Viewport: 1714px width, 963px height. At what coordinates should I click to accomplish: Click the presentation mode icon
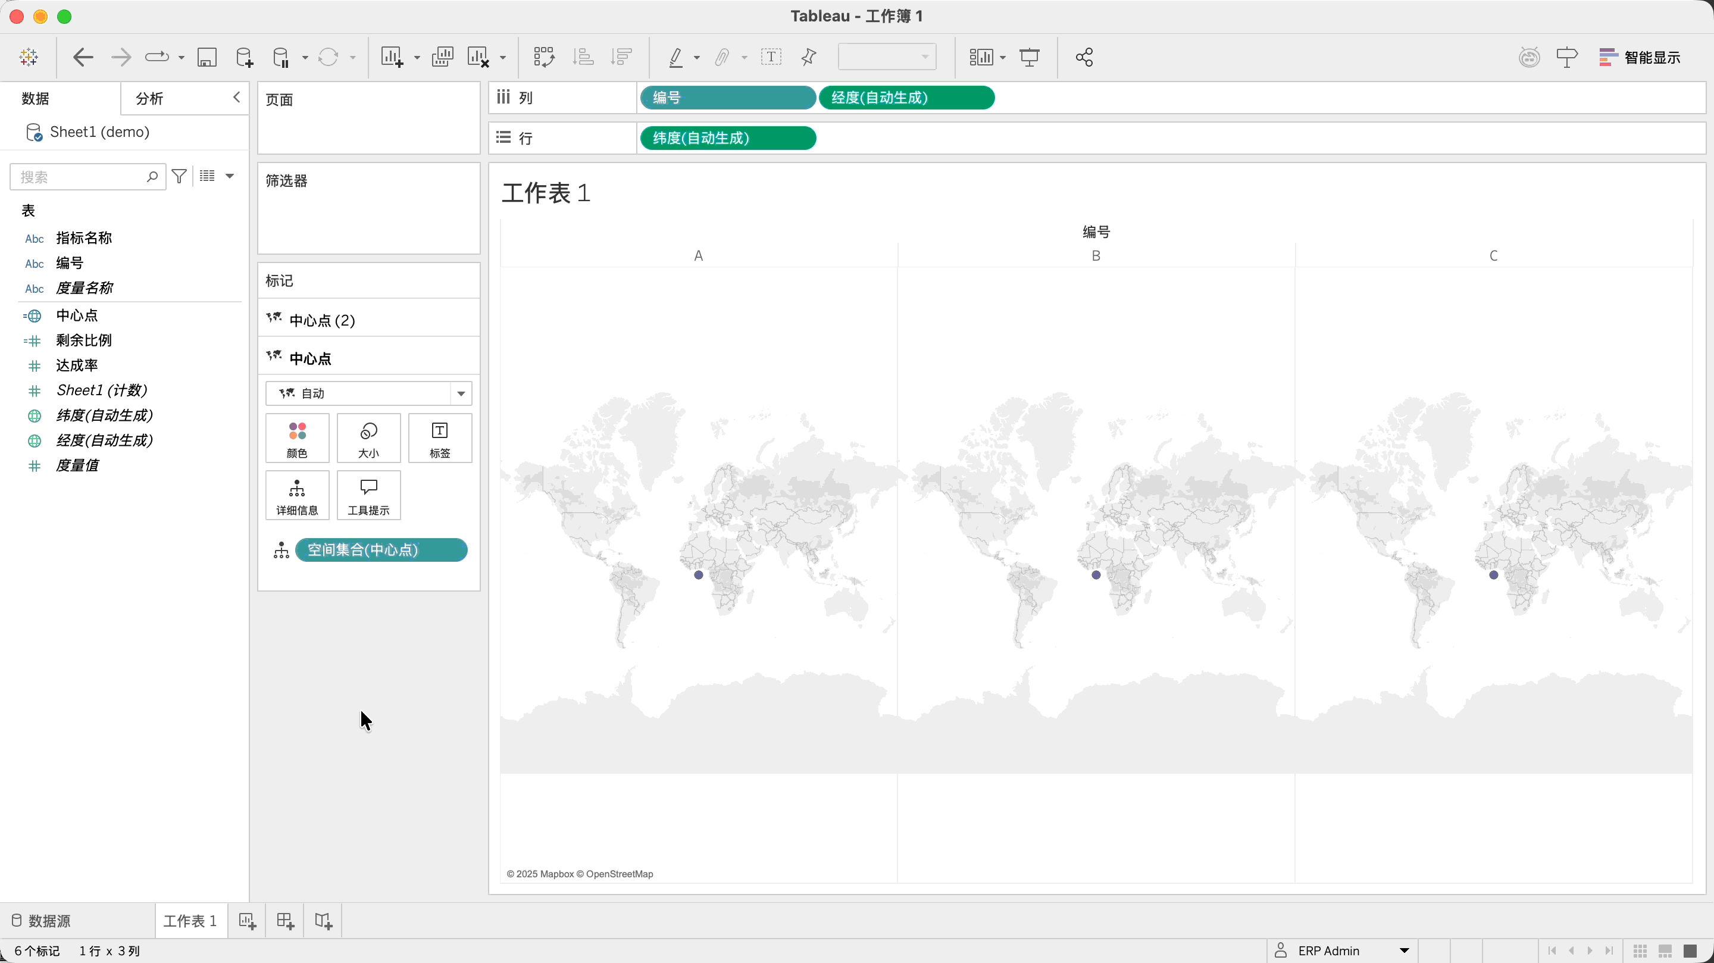1030,57
